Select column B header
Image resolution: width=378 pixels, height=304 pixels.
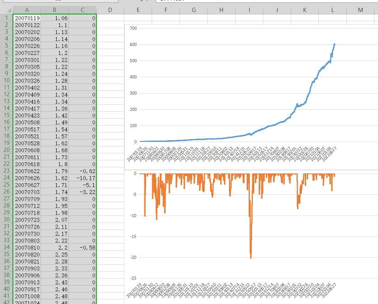(54, 10)
